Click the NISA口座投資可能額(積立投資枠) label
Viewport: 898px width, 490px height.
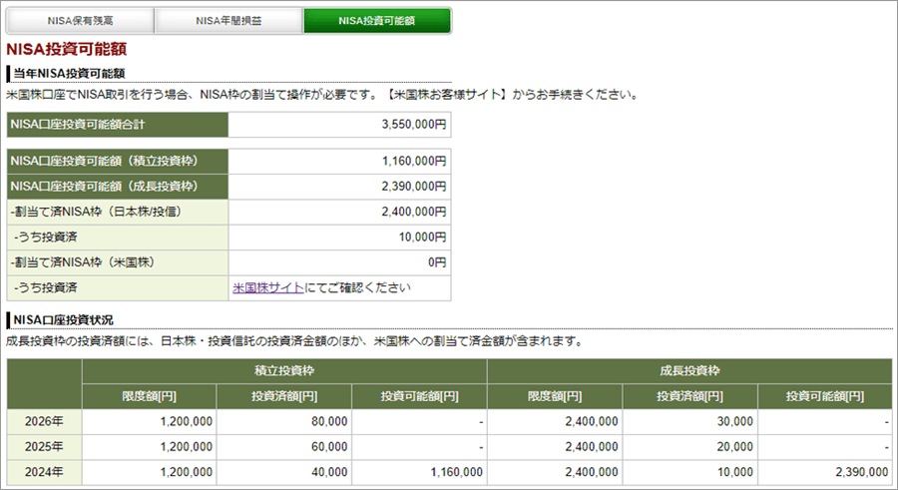tap(118, 162)
